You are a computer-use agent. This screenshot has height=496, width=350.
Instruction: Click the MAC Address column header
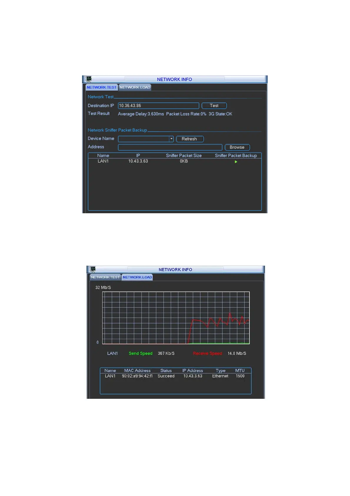tap(137, 371)
